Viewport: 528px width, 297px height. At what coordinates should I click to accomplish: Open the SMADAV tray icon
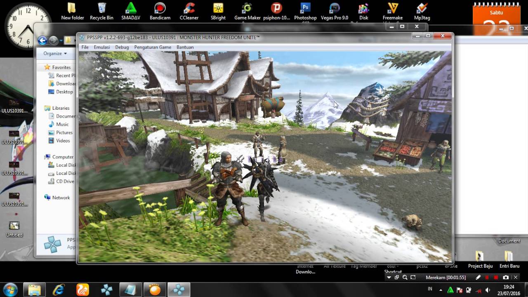click(451, 290)
